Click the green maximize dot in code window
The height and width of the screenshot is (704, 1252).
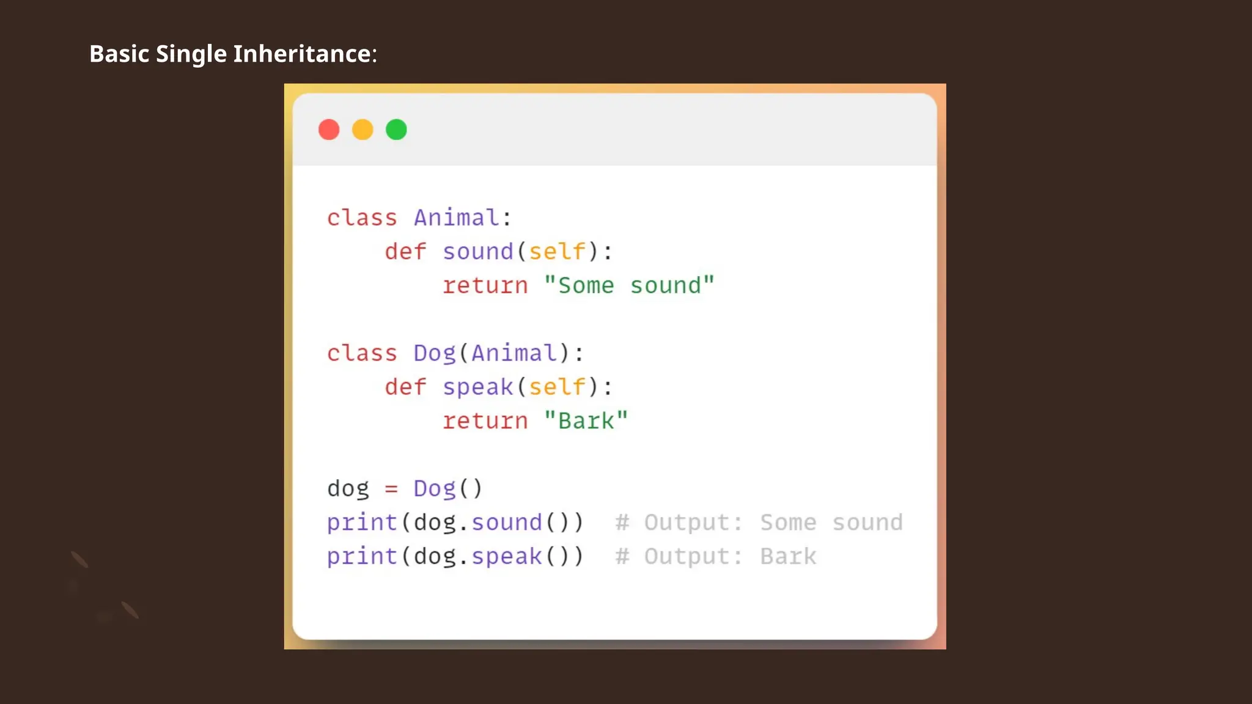point(396,130)
